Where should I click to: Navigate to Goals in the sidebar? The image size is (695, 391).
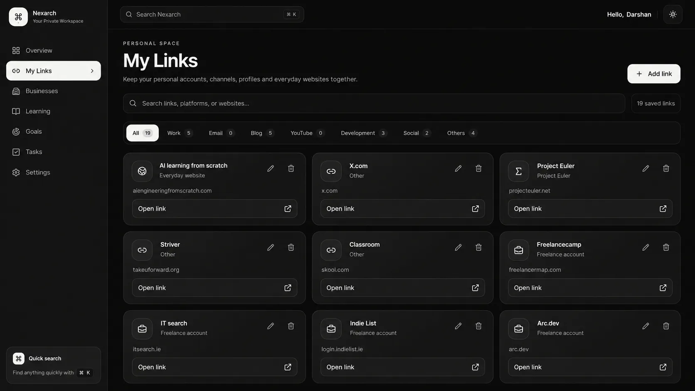pos(54,132)
